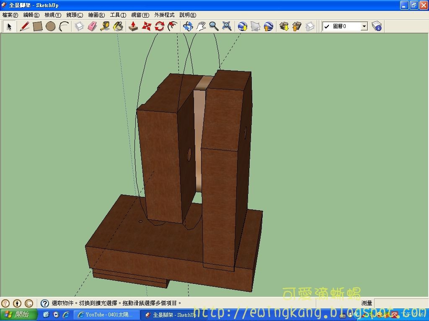Launch media player quick launch icon

click(56, 315)
